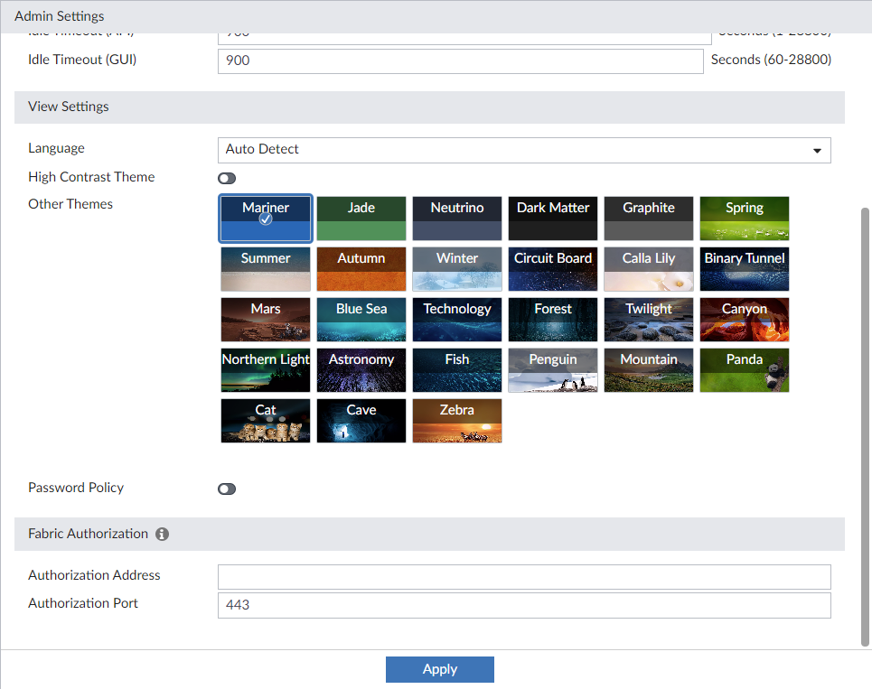Click the vertical scrollbar on the right
Image resolution: width=872 pixels, height=689 pixels.
(866, 424)
